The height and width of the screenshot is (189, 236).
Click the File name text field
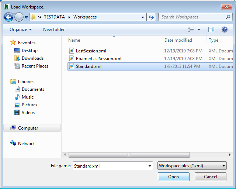coord(111,166)
